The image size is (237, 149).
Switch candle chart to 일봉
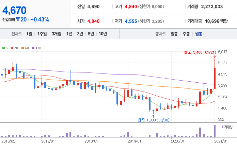pos(174,34)
